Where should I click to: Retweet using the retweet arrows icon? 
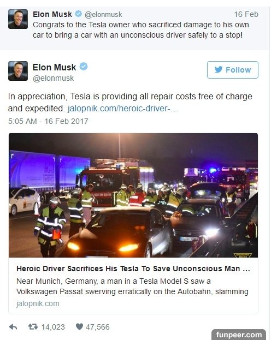33,326
